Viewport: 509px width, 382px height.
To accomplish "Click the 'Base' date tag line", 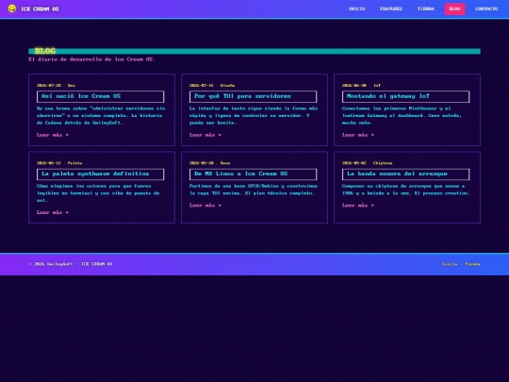I will (x=209, y=163).
